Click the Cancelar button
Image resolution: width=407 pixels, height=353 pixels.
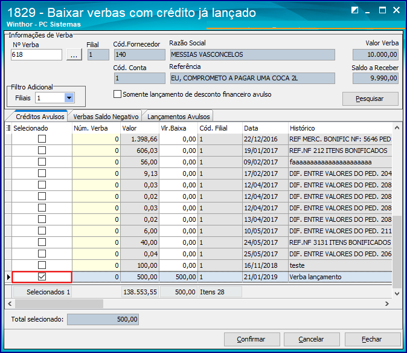click(x=312, y=339)
